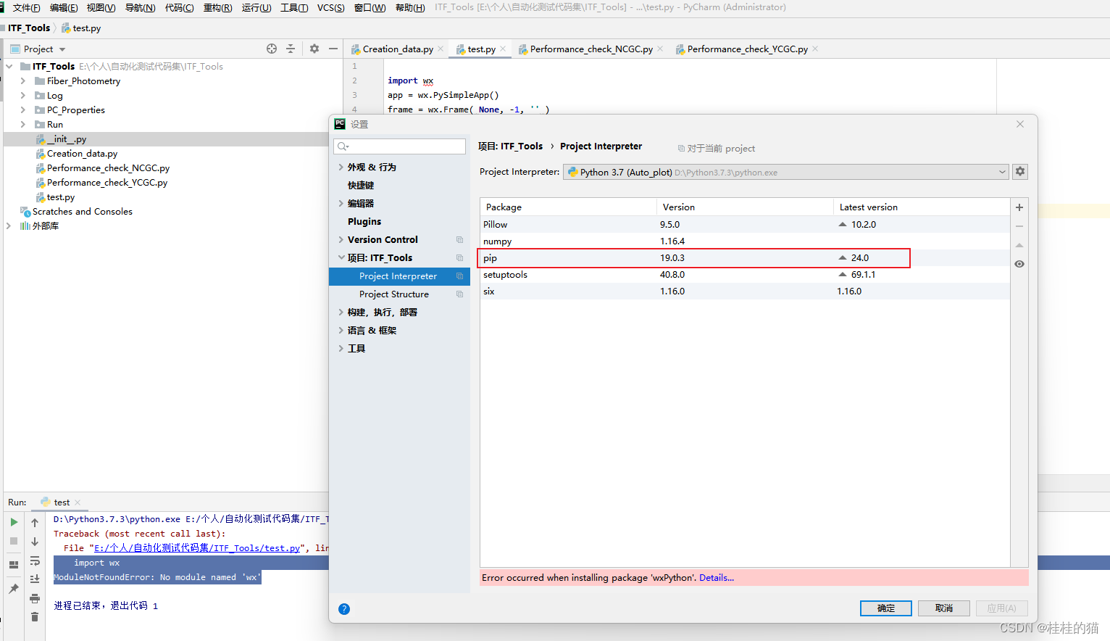Close the Creation_data.py editor tab

pyautogui.click(x=441, y=49)
